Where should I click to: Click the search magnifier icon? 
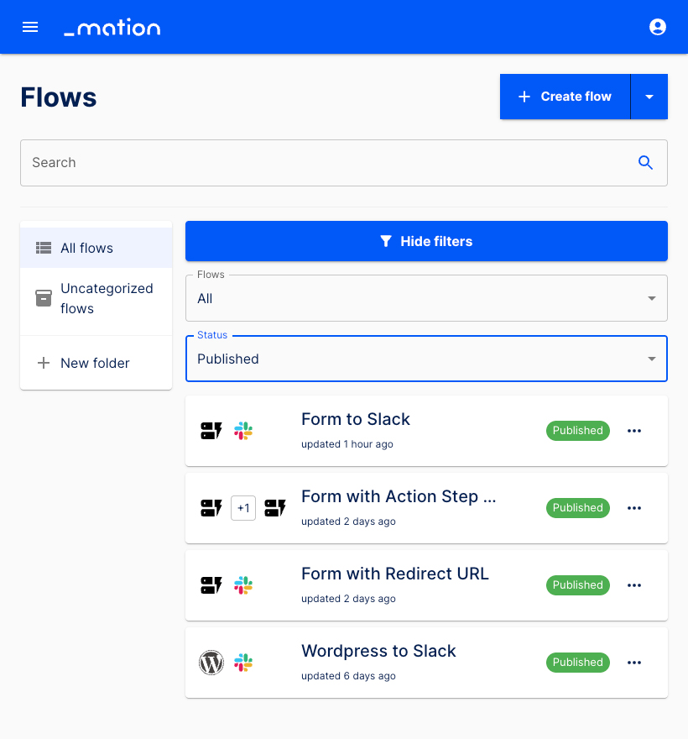(645, 162)
